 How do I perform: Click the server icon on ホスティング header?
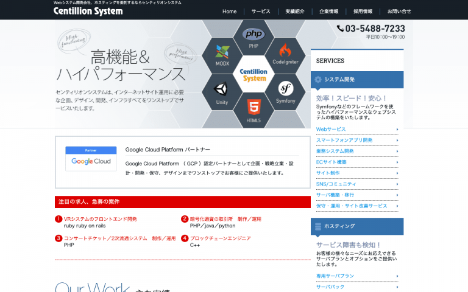point(318,226)
